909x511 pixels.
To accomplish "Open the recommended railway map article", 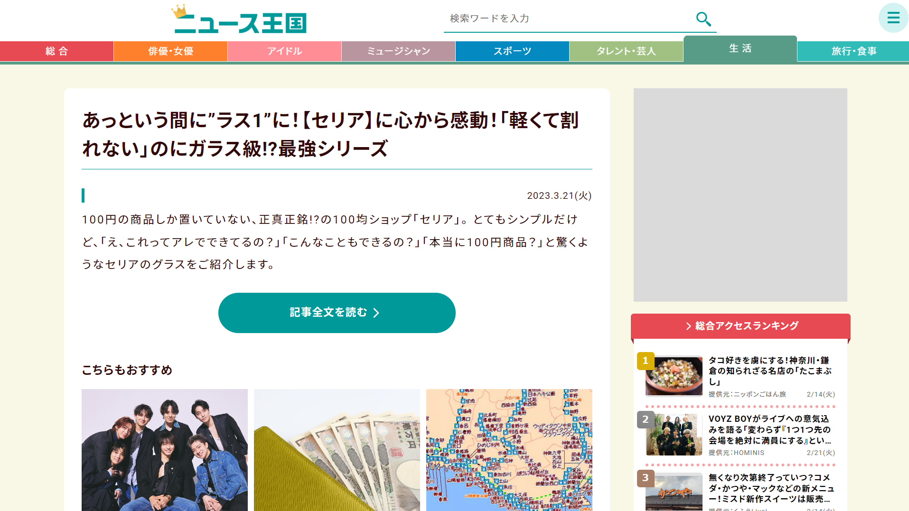I will (x=509, y=450).
